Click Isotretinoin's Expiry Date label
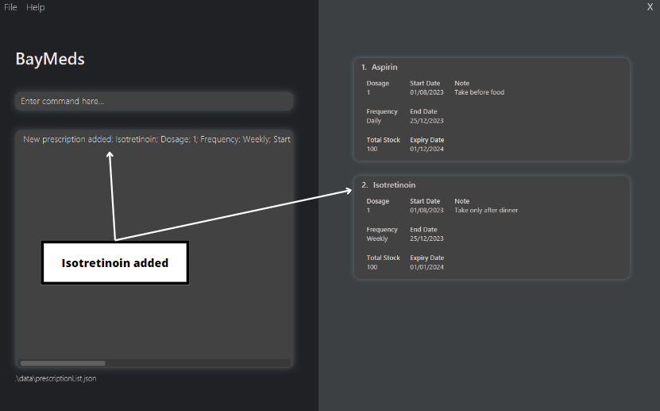Viewport: 660px width, 411px height. coord(426,258)
